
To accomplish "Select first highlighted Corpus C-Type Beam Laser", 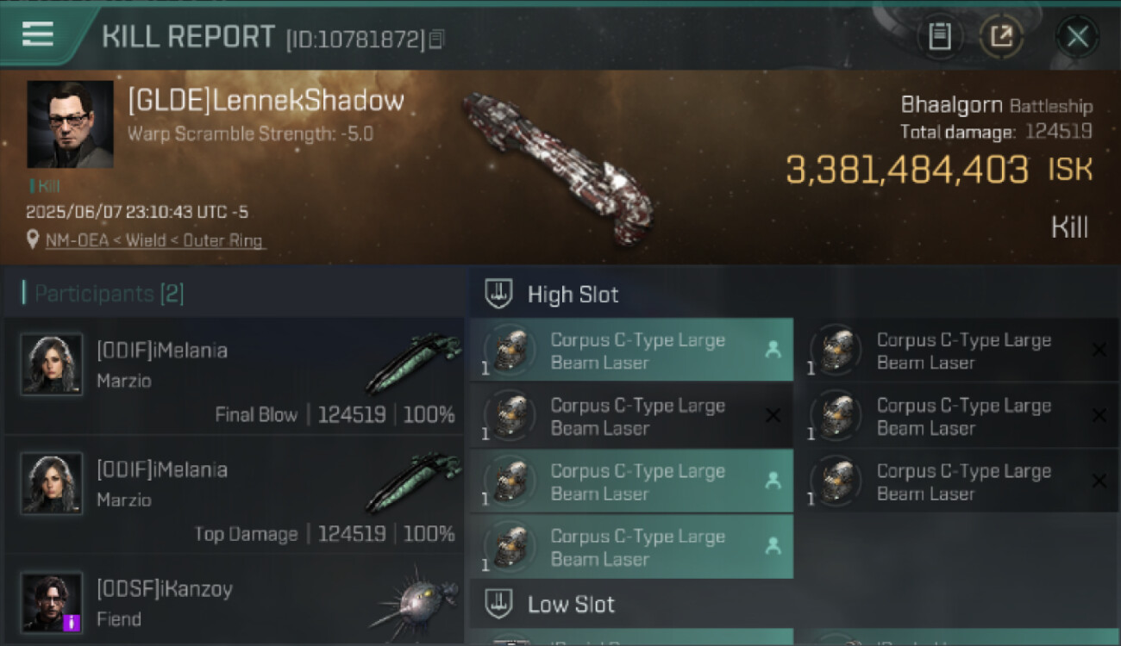I will [631, 351].
